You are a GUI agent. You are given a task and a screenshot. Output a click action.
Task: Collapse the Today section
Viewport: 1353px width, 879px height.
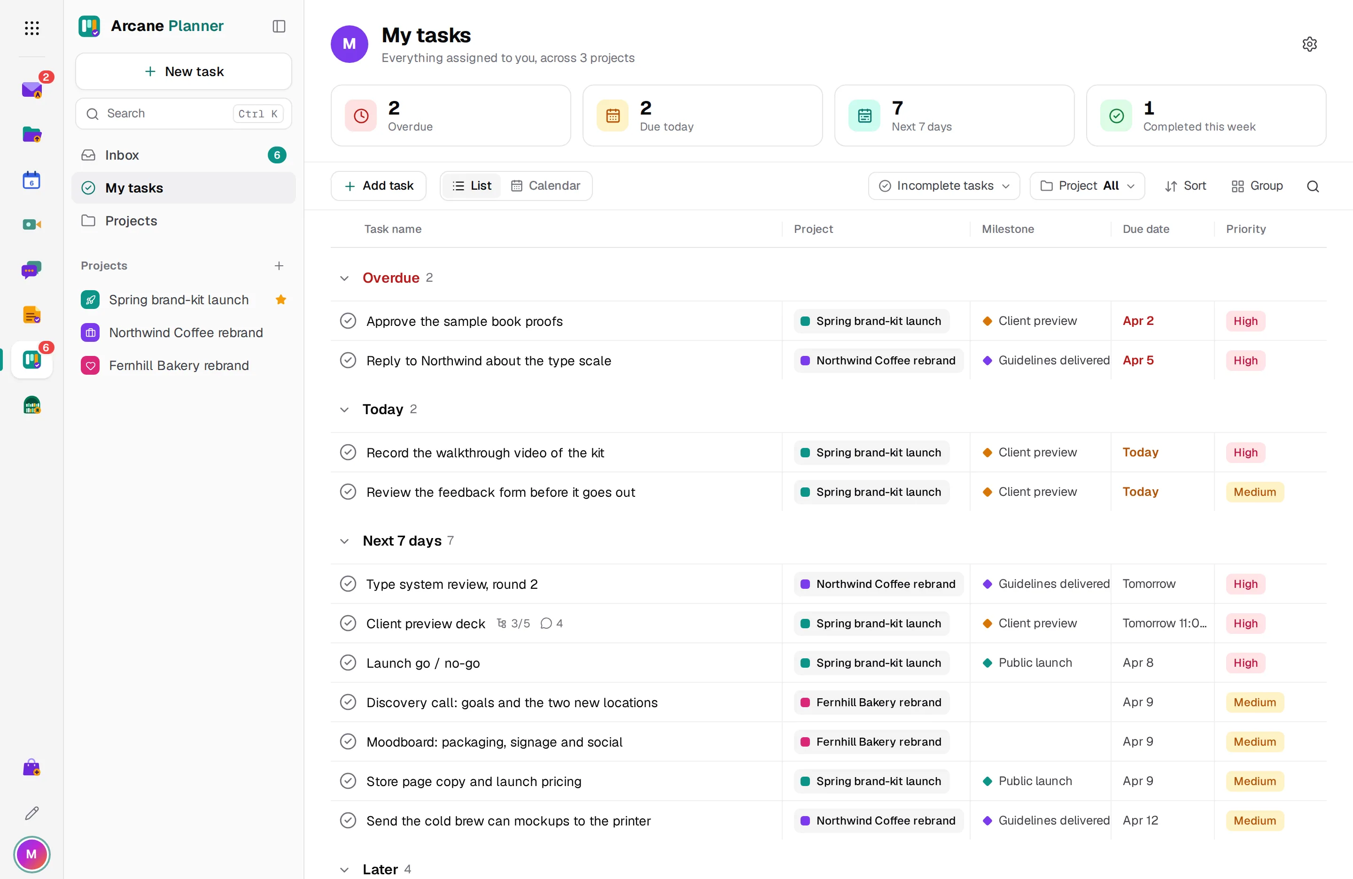pyautogui.click(x=344, y=409)
